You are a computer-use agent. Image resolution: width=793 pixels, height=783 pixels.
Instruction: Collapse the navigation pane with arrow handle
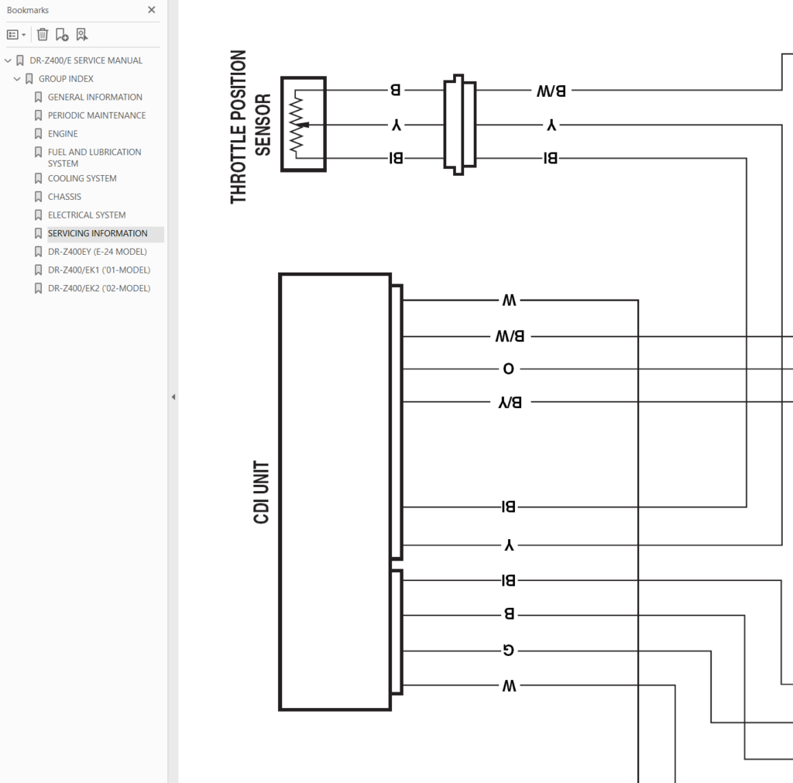(173, 397)
